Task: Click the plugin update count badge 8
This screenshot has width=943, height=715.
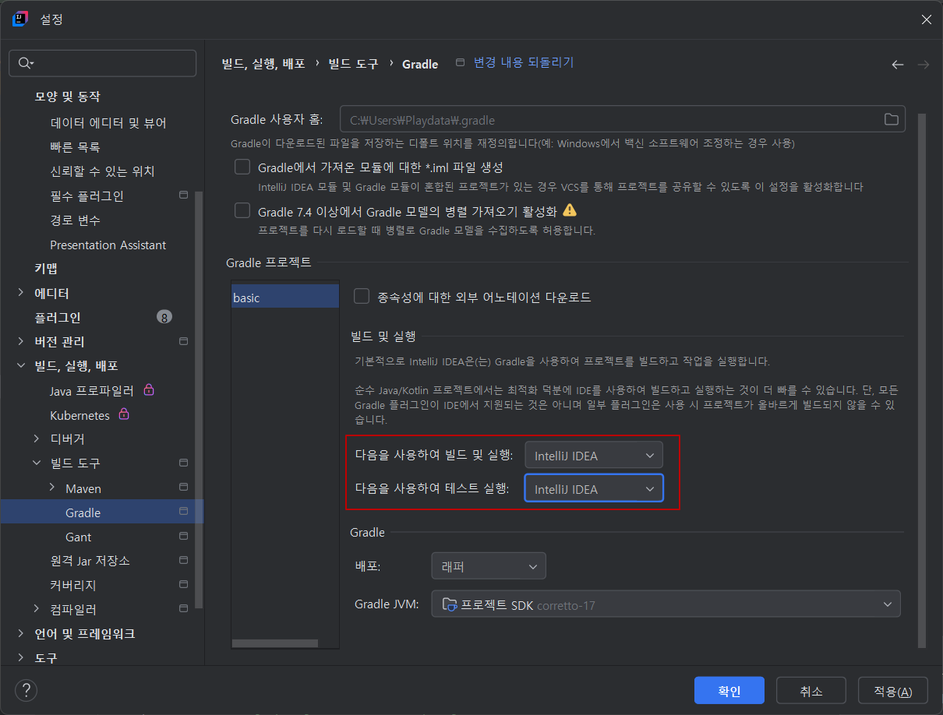Action: [164, 317]
